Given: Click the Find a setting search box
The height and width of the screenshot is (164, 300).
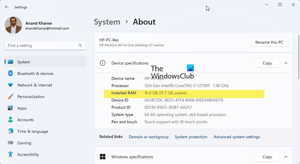Looking at the screenshot, I should point(42,45).
